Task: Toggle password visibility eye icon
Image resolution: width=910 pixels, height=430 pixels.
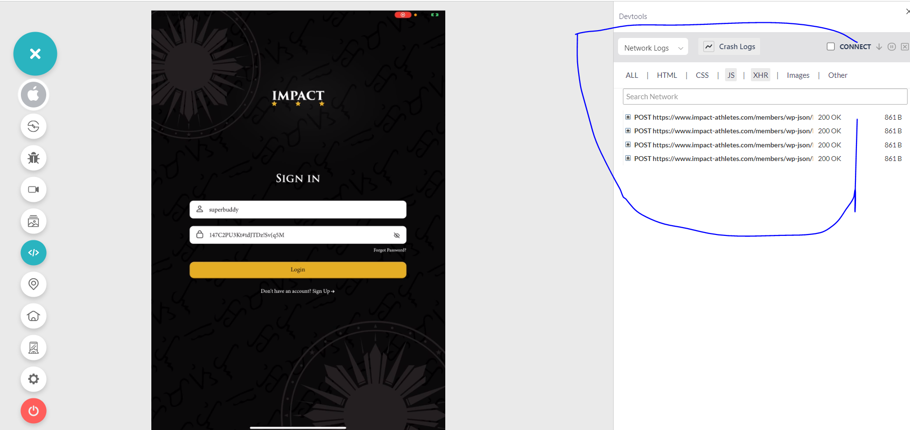Action: point(397,235)
